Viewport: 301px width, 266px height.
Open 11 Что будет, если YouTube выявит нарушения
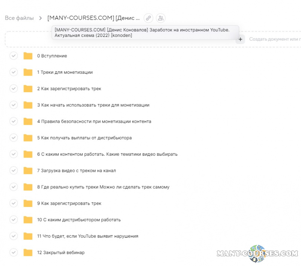coord(87,236)
